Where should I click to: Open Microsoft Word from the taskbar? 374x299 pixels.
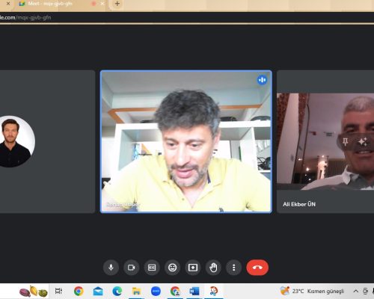194,291
